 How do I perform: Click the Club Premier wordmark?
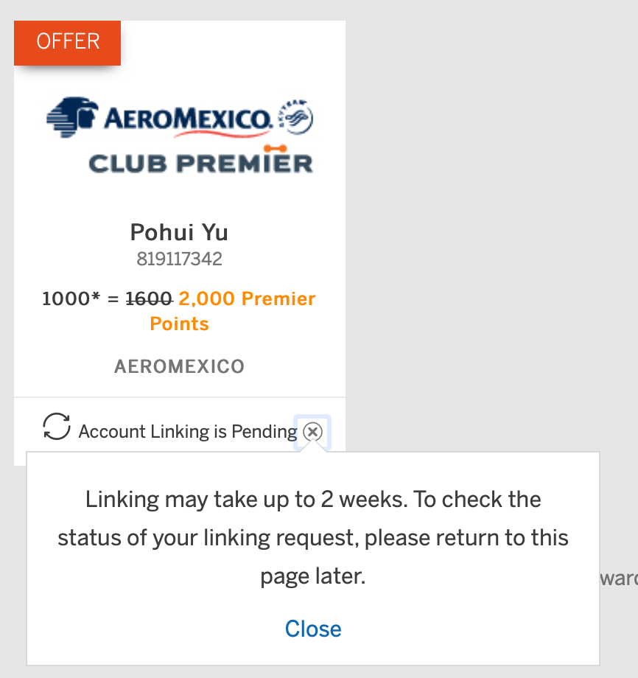coord(200,163)
